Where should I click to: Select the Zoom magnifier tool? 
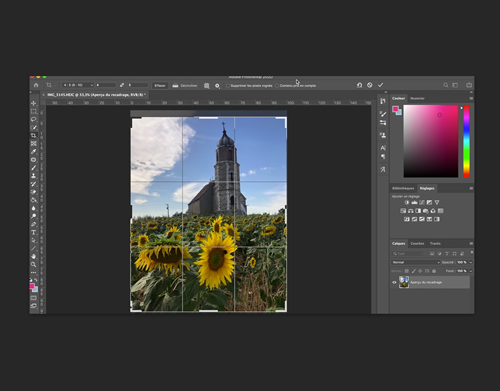point(33,264)
